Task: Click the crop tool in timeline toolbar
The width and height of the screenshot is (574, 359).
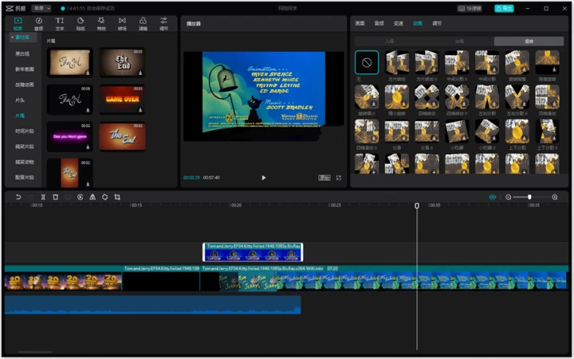Action: [117, 197]
